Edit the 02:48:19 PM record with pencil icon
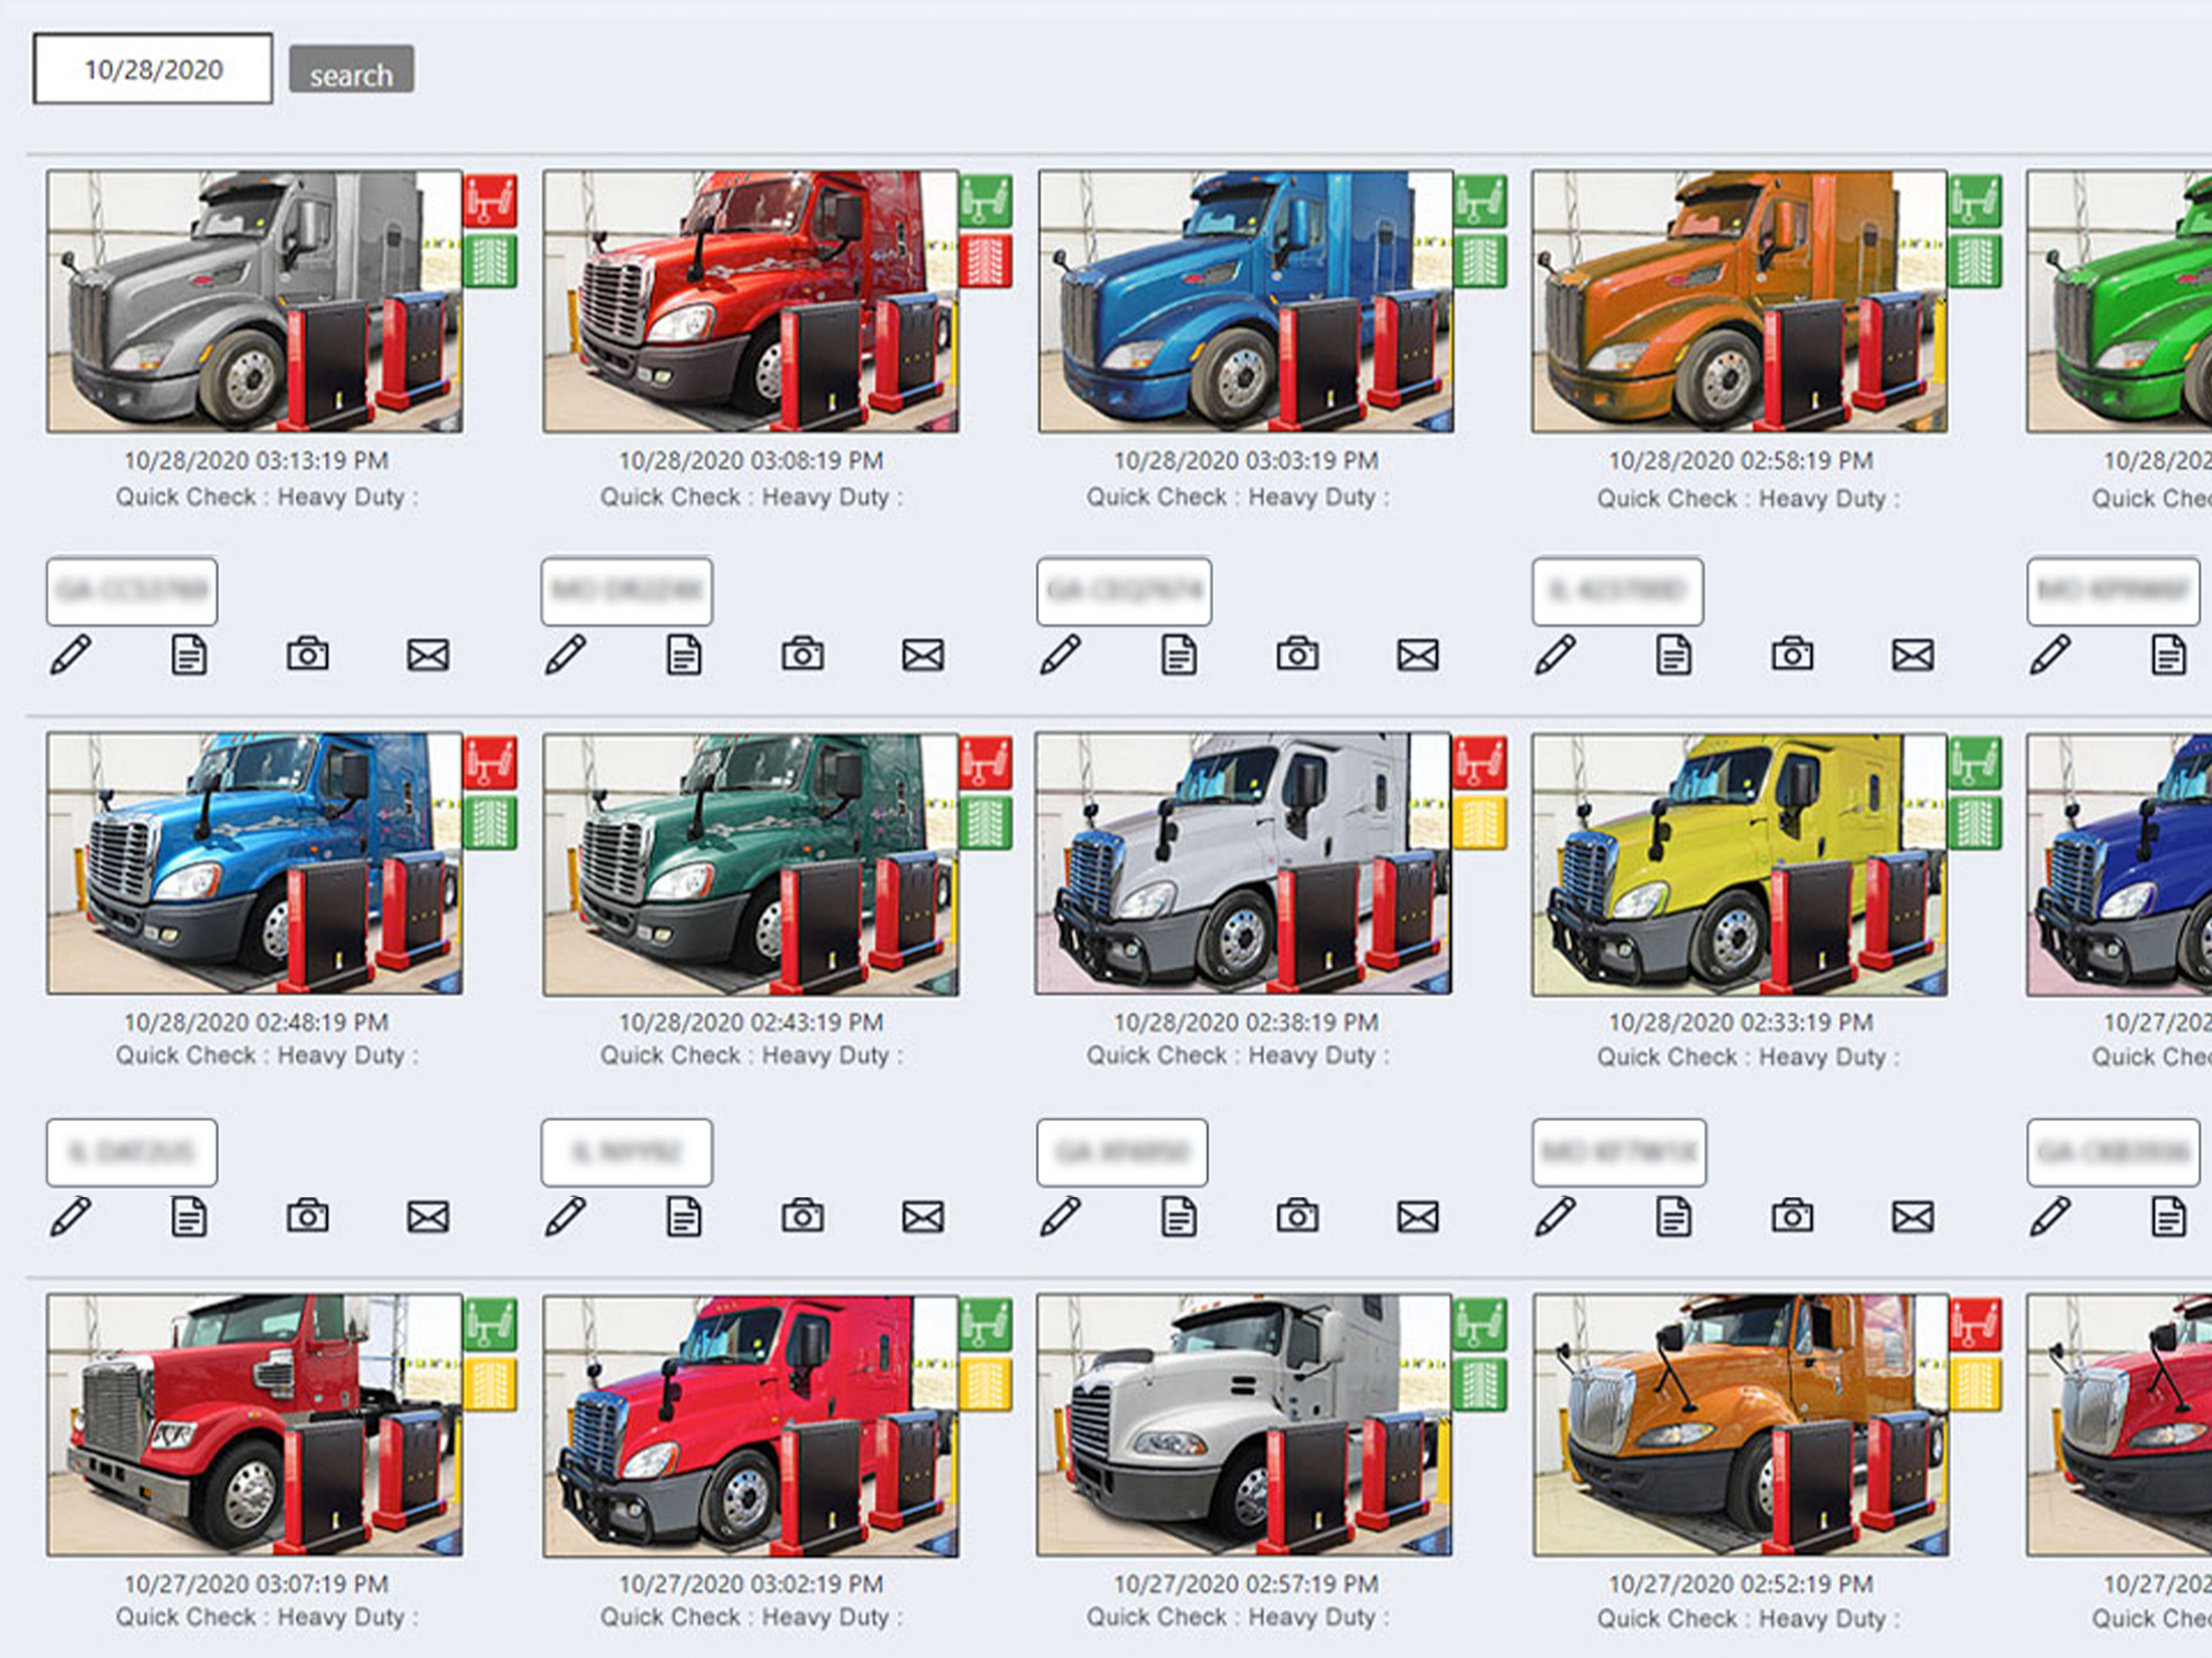 click(71, 1216)
